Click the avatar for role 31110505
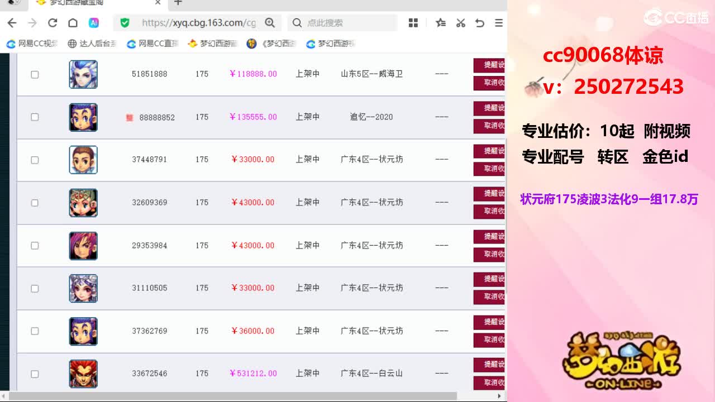The height and width of the screenshot is (402, 715). point(83,288)
